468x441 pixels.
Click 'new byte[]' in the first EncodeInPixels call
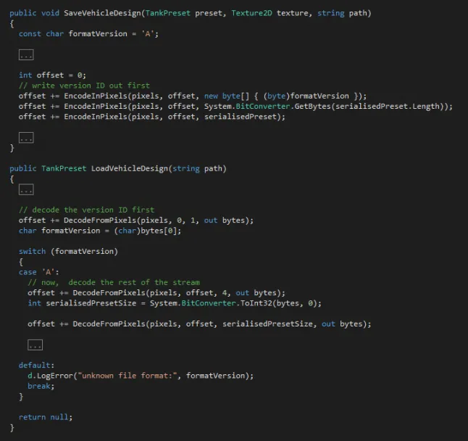tap(227, 96)
